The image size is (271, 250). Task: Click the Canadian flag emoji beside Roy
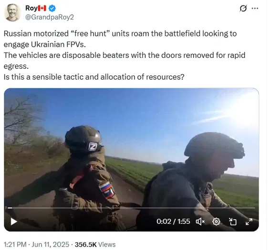[42, 8]
